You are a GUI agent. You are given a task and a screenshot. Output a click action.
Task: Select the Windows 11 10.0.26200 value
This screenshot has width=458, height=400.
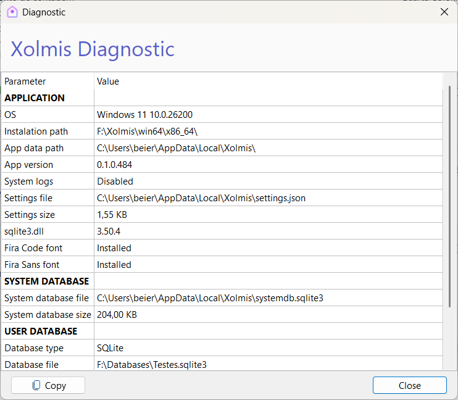click(269, 115)
